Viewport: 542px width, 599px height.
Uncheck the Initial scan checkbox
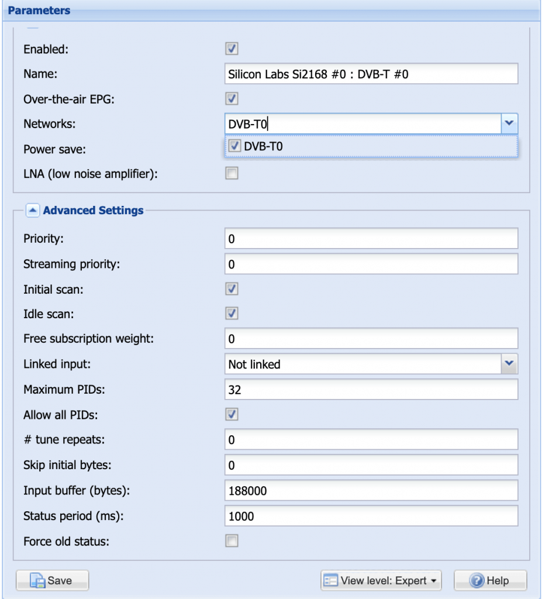click(x=232, y=289)
